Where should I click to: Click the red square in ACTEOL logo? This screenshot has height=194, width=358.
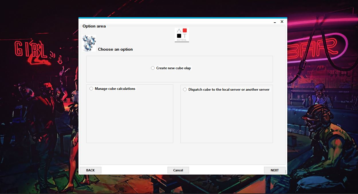tap(185, 30)
